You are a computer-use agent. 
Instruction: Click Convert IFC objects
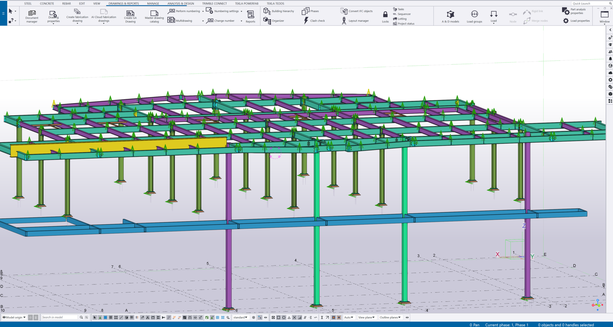click(x=356, y=11)
